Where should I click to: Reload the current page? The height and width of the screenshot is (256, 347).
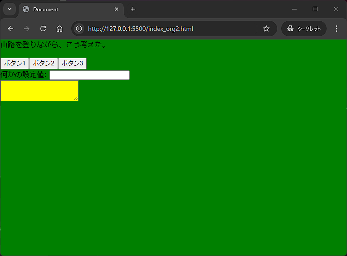pos(43,29)
